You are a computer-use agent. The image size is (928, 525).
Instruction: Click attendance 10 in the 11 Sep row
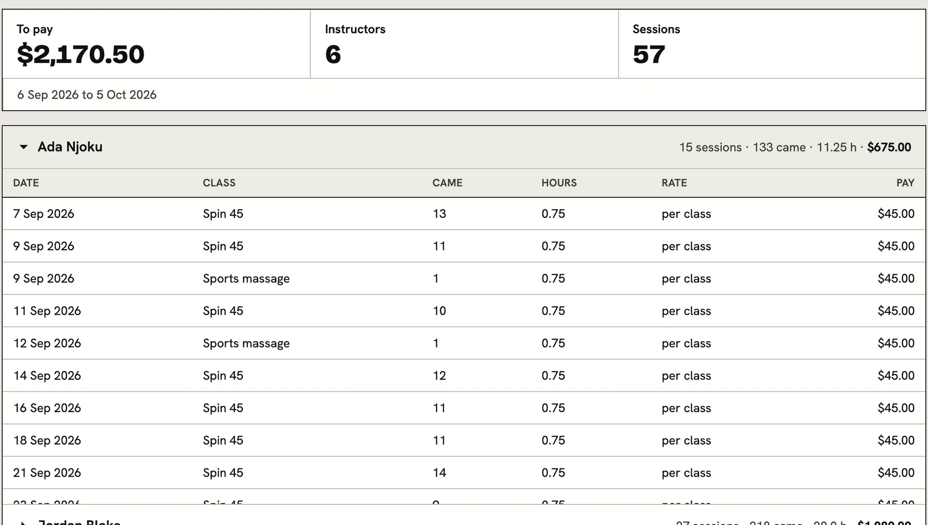click(x=439, y=311)
